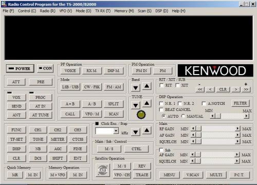Open the Help menu
This screenshot has height=185, width=257.
coord(178,11)
